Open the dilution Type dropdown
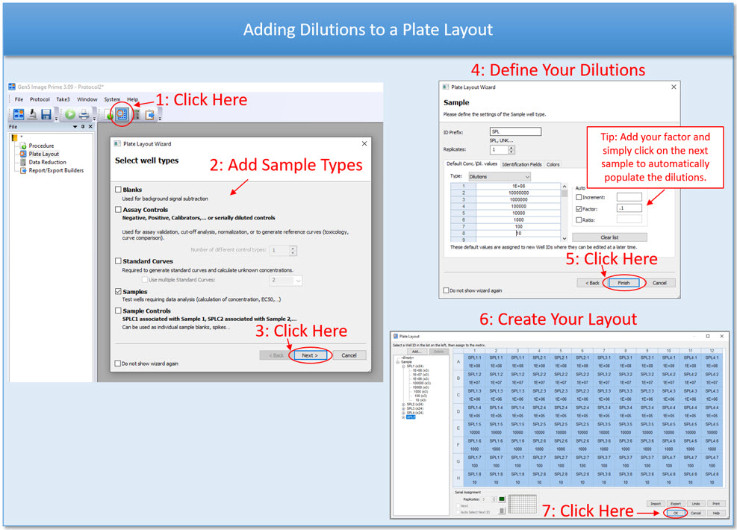The image size is (737, 530). 526,177
